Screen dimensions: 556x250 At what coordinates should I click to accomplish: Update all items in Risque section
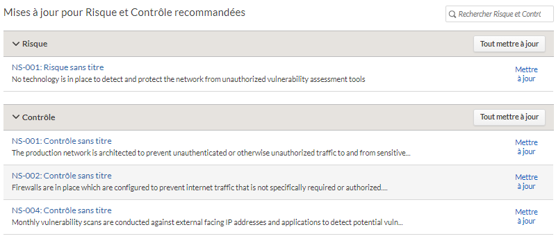[509, 44]
